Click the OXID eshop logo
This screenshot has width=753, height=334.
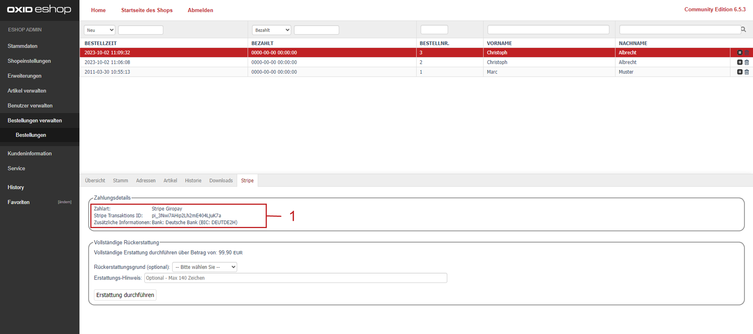click(x=39, y=9)
